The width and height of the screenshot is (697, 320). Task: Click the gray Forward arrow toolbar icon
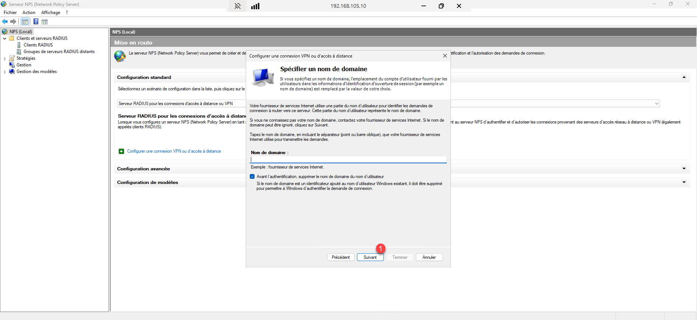(13, 22)
